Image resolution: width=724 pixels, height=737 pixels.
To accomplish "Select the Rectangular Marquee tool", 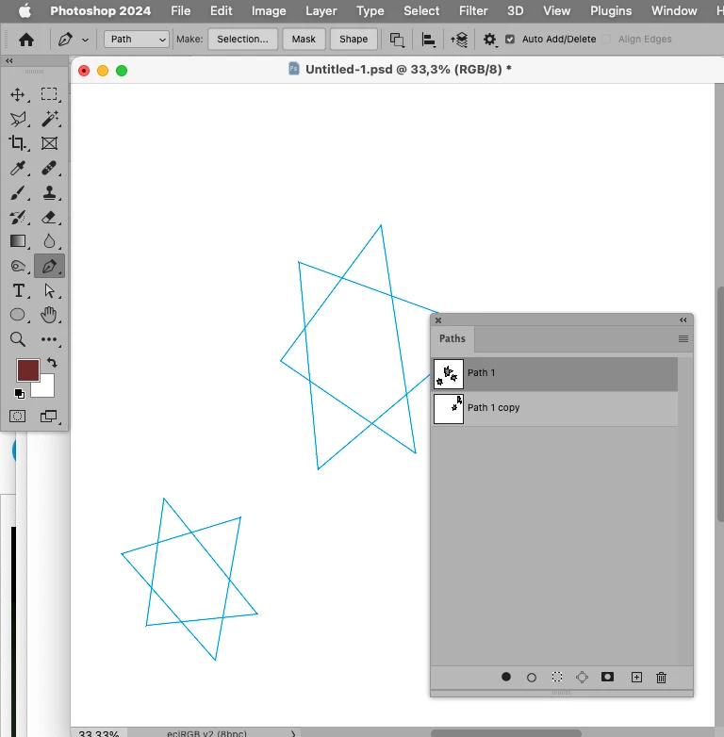I will (x=49, y=94).
